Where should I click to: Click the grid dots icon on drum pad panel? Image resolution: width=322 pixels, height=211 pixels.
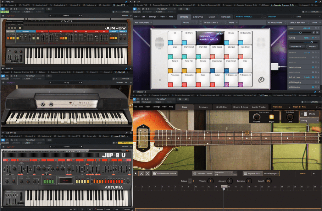point(159,80)
